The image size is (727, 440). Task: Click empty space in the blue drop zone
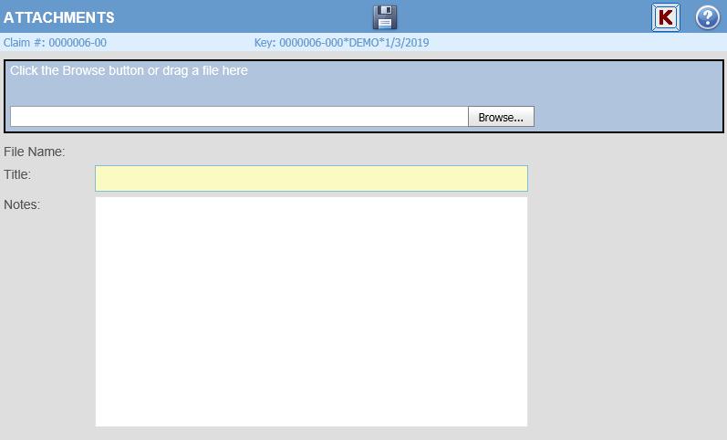620,91
